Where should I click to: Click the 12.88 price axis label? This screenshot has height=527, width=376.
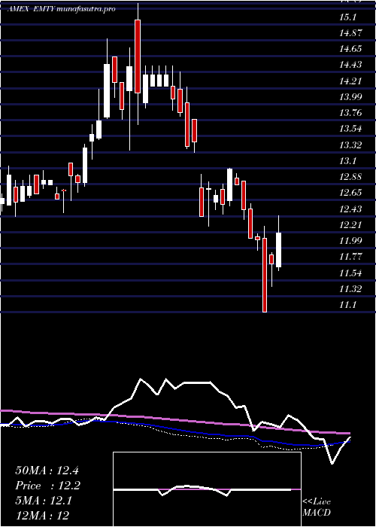coord(351,177)
